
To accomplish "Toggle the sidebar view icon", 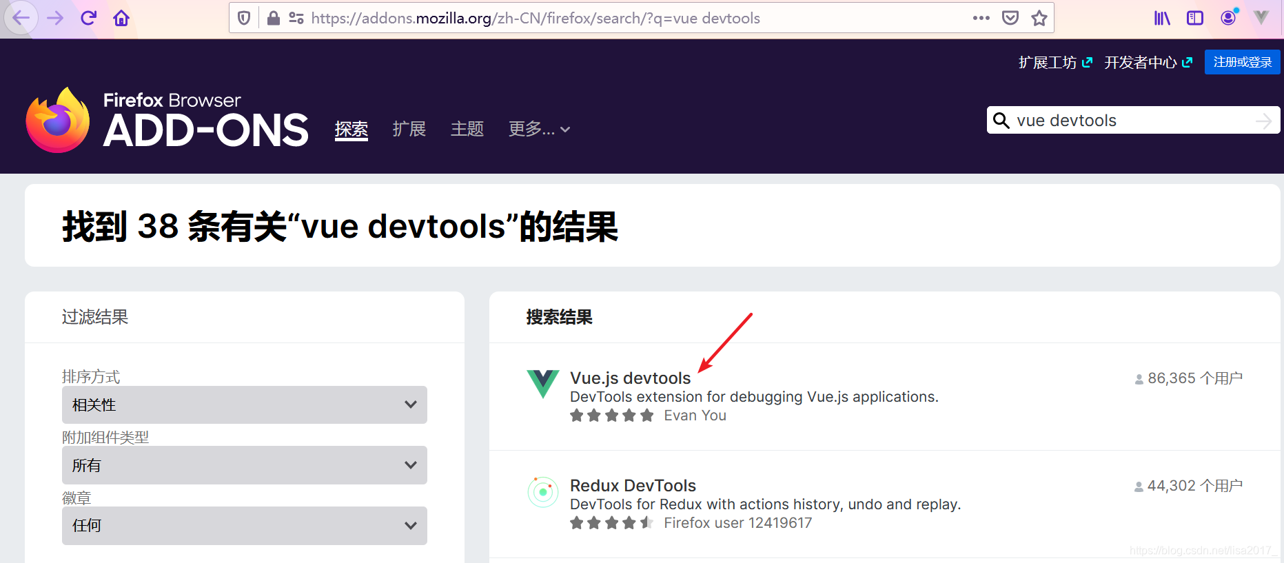I will 1195,18.
